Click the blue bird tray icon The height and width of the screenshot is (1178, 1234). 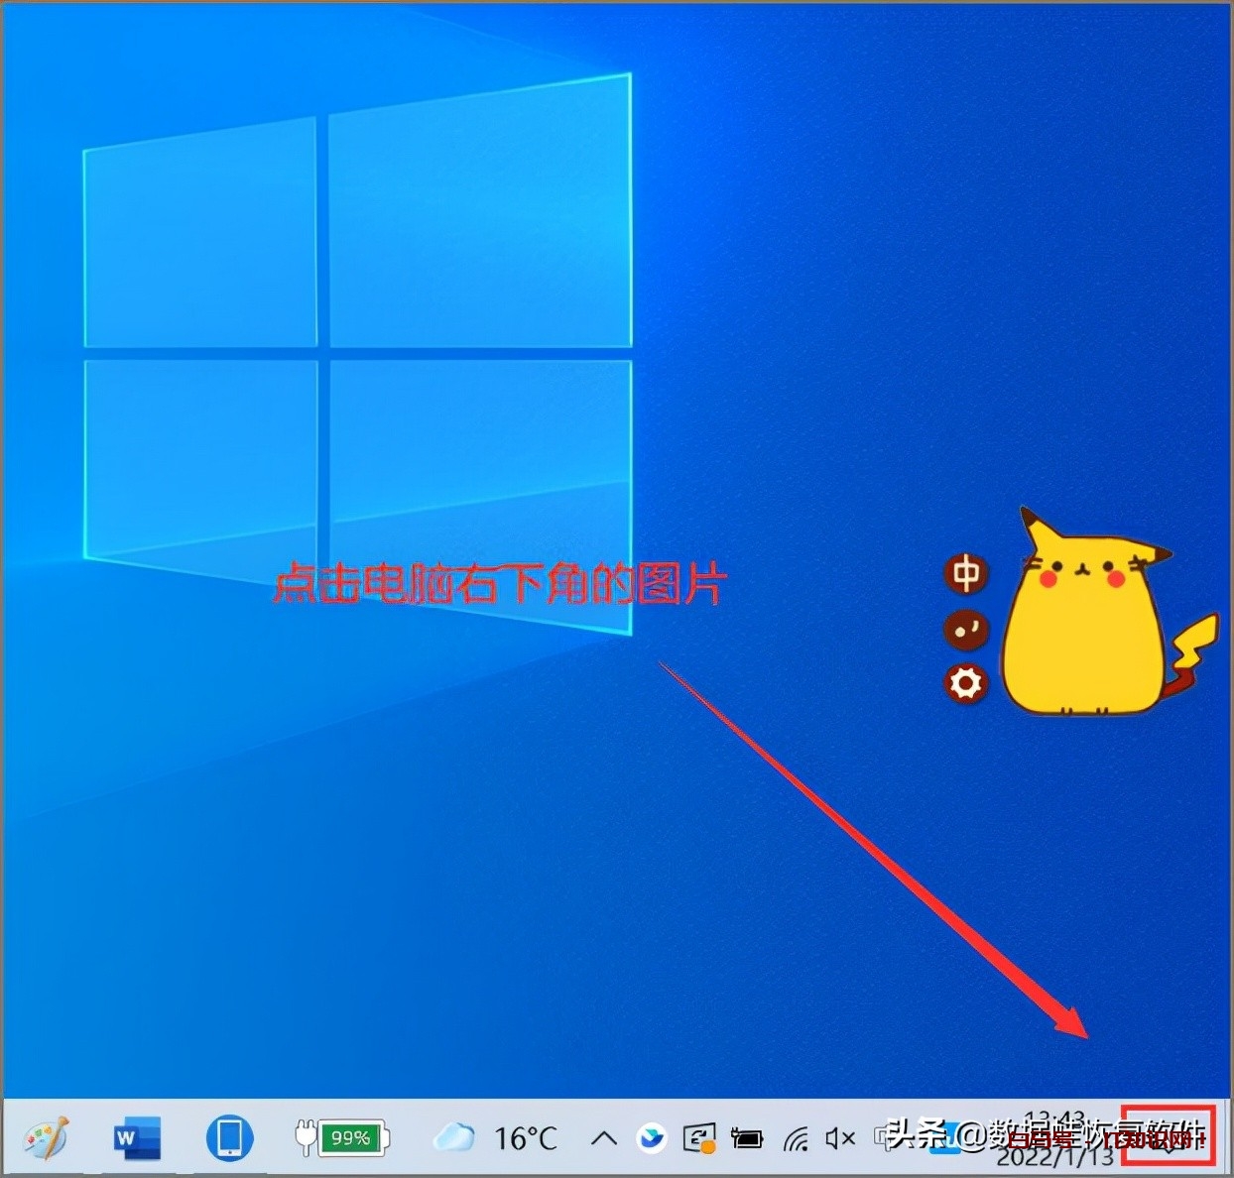click(652, 1138)
